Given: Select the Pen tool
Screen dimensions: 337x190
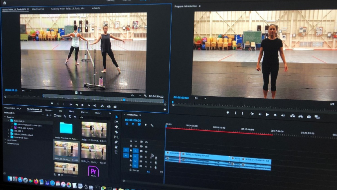Looking at the screenshot, I should tap(116, 142).
